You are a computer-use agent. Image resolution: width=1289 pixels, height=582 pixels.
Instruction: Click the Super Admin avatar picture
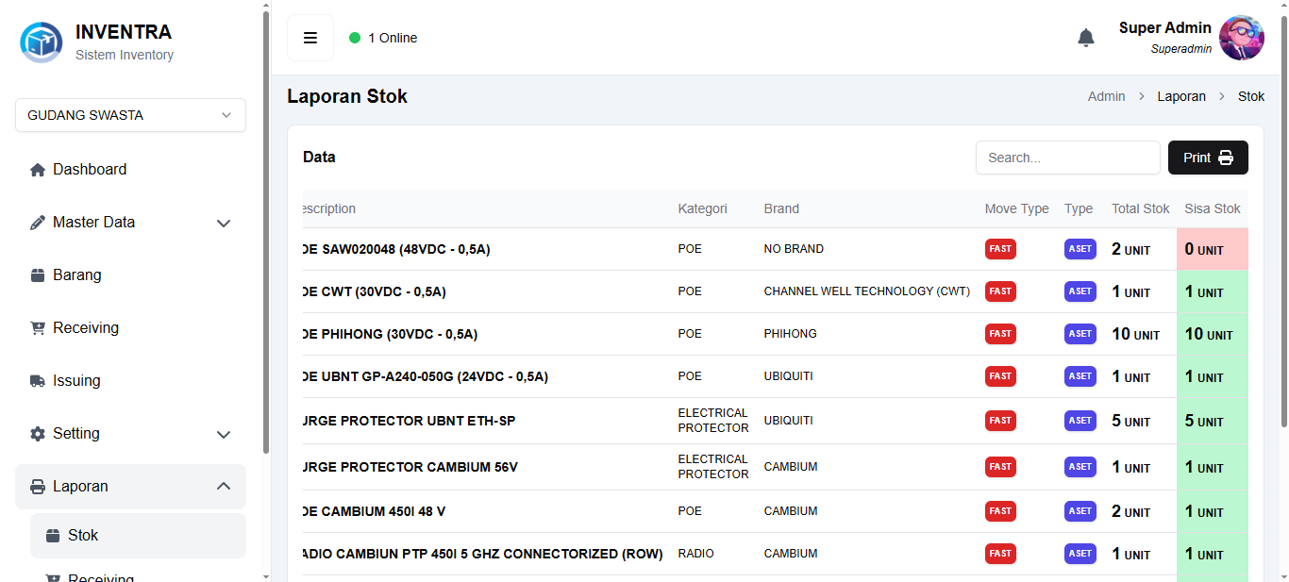[x=1241, y=38]
